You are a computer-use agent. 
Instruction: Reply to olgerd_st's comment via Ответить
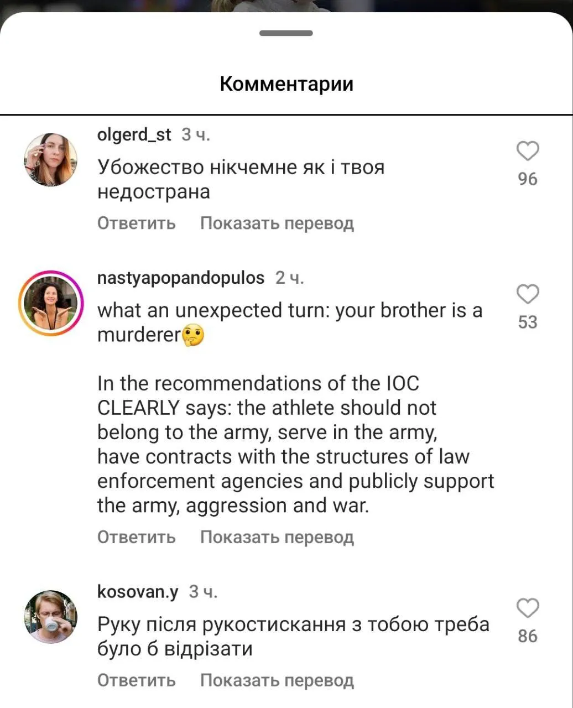tap(137, 223)
